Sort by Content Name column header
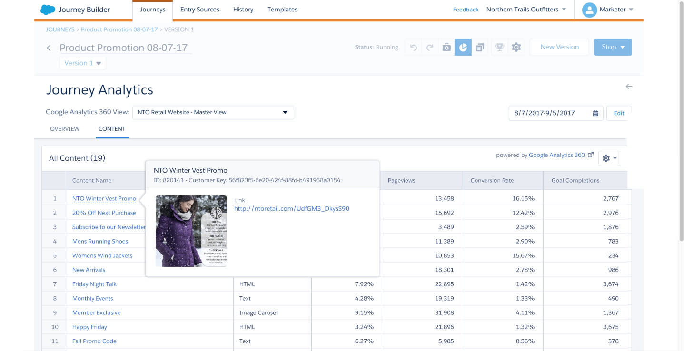The width and height of the screenshot is (684, 351). [92, 180]
